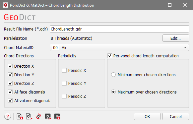Click the 8 Threads (Automatic) text
The width and height of the screenshot is (193, 124).
(71, 38)
